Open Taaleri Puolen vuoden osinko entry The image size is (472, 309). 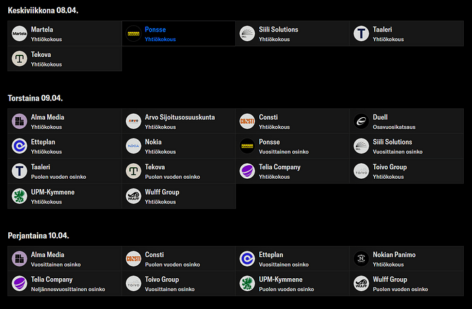click(65, 171)
